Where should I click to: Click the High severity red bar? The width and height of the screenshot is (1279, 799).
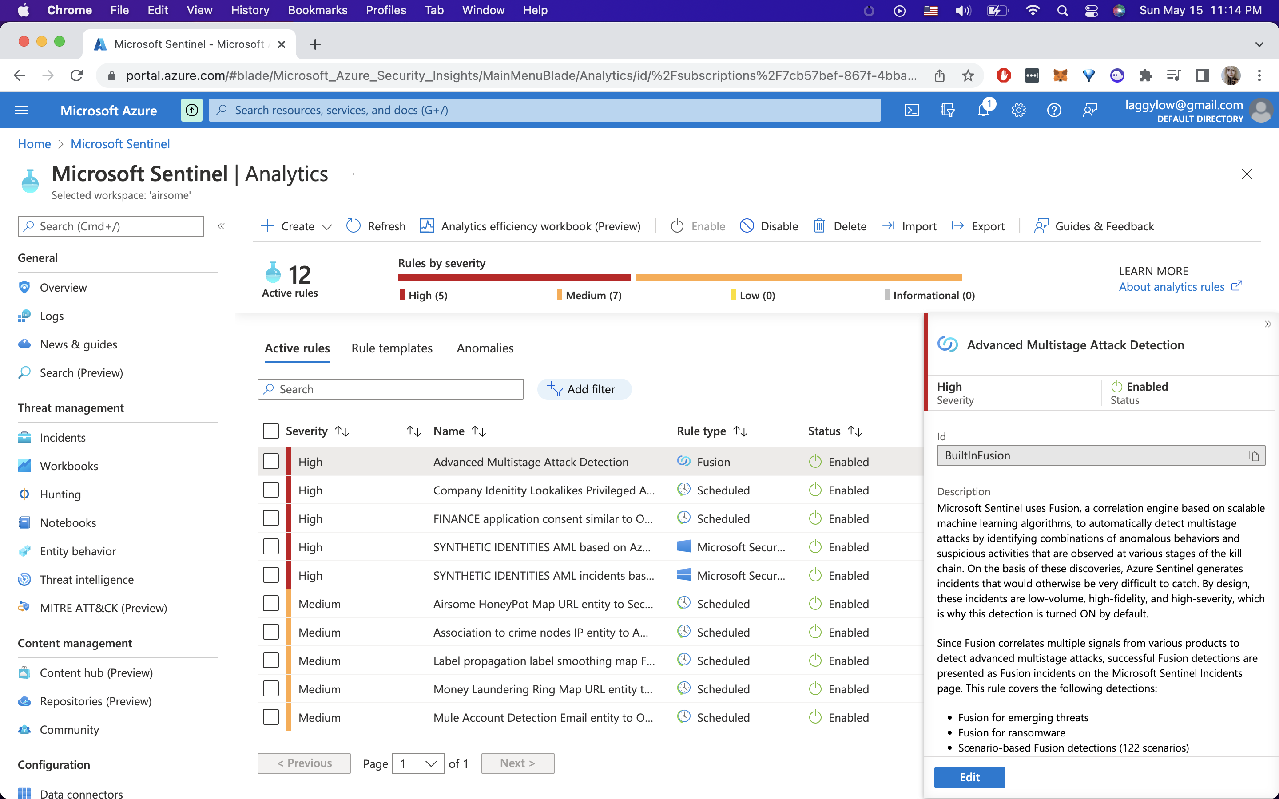(514, 277)
